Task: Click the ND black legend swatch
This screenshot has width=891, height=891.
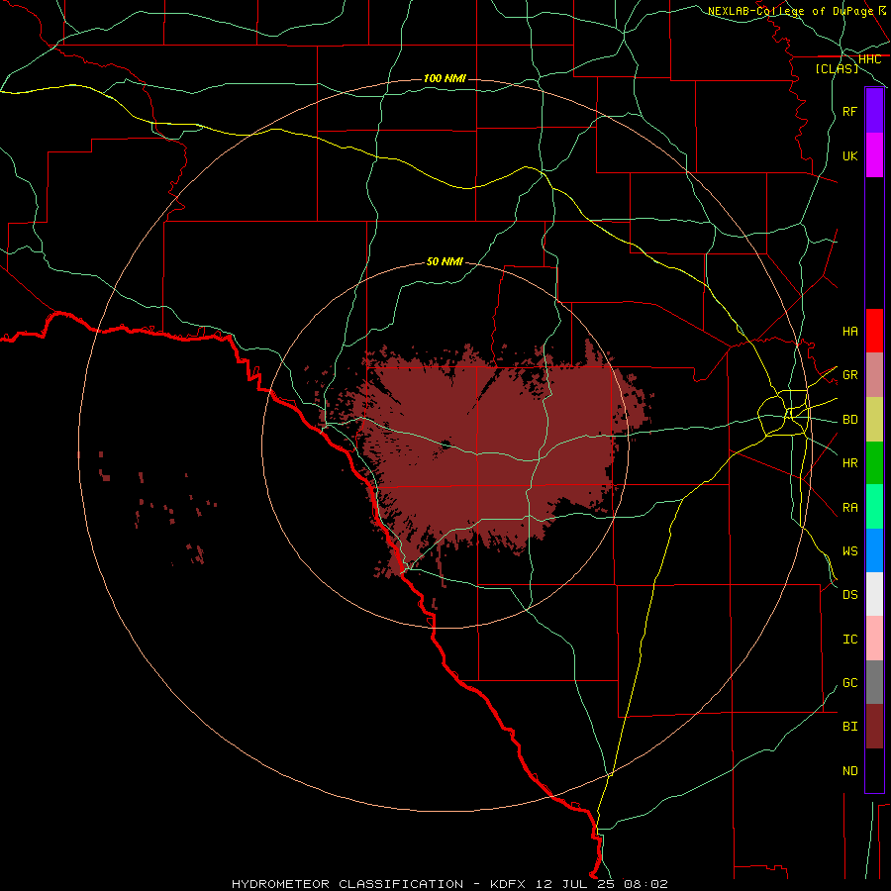Action: [874, 770]
